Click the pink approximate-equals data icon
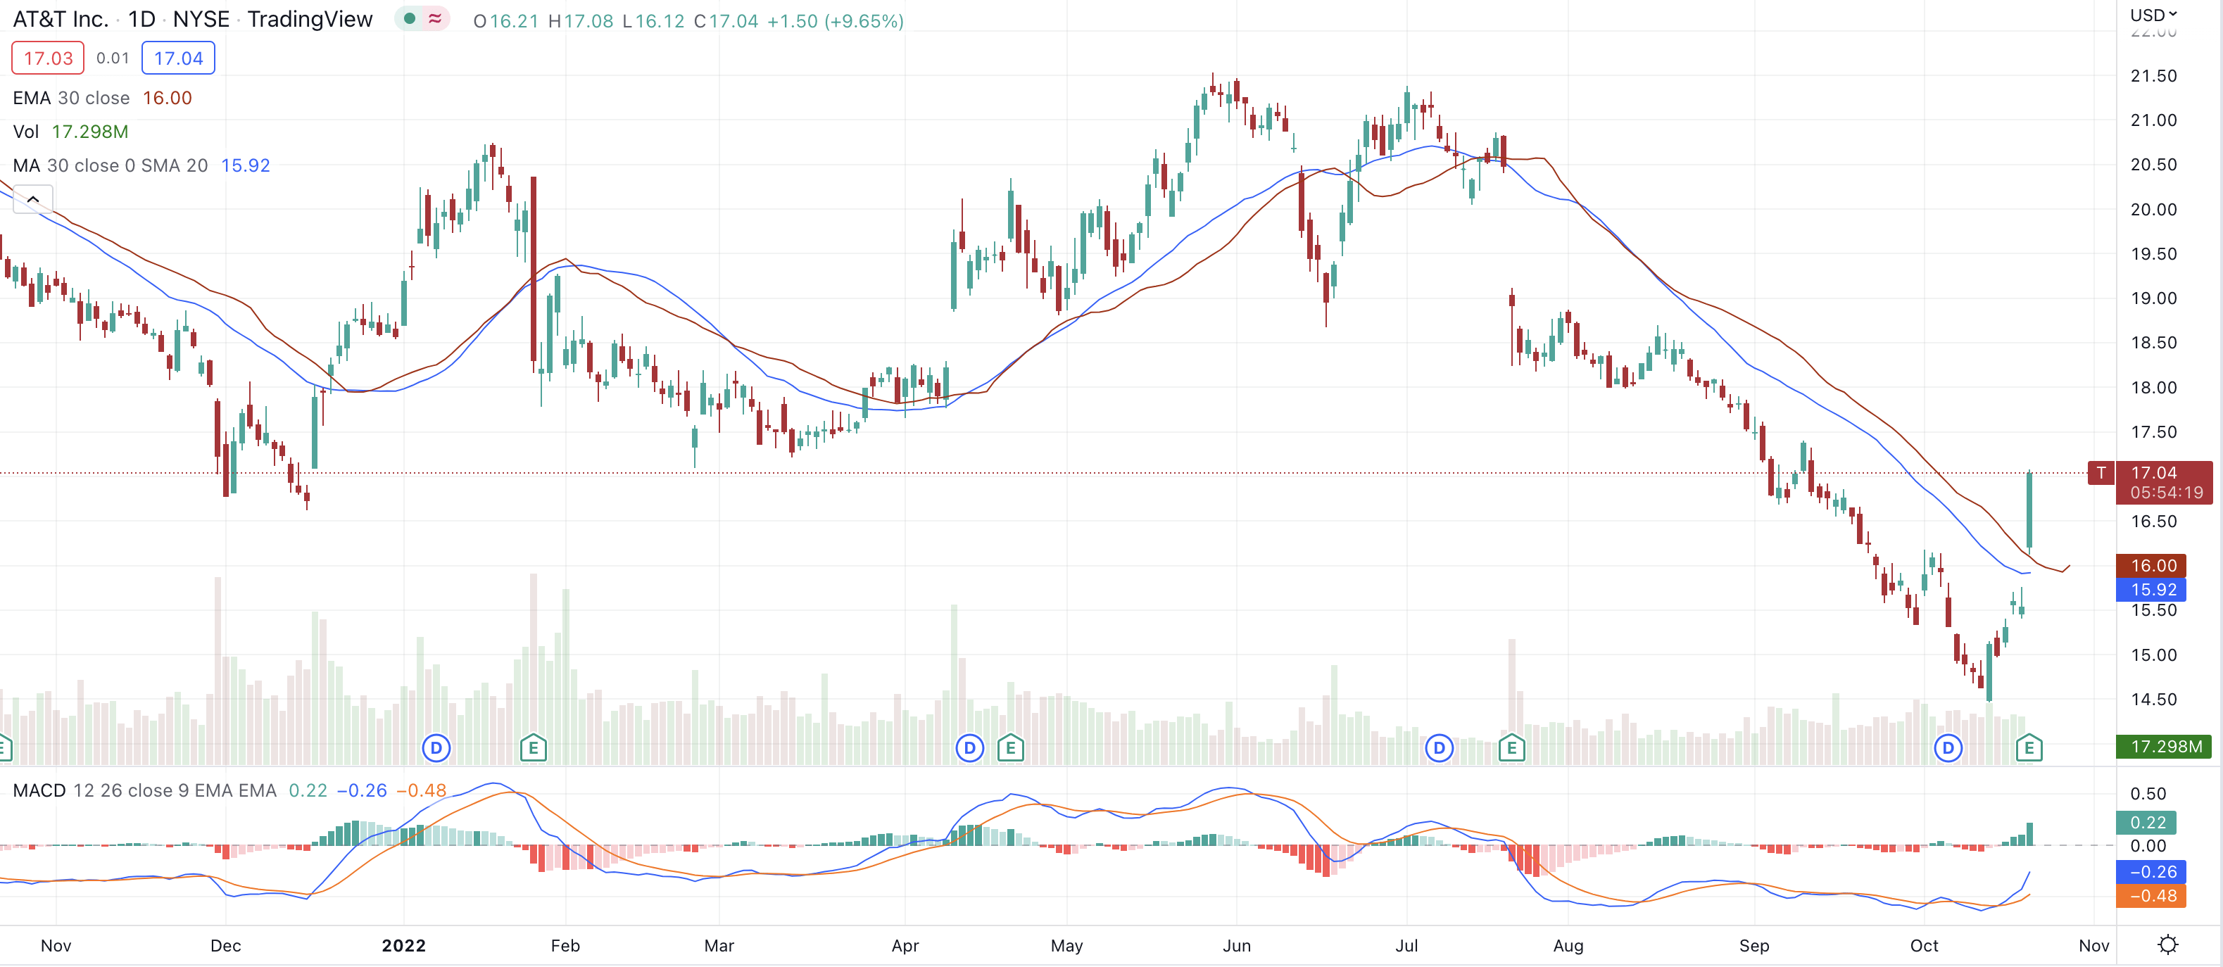This screenshot has width=2223, height=967. tap(435, 18)
